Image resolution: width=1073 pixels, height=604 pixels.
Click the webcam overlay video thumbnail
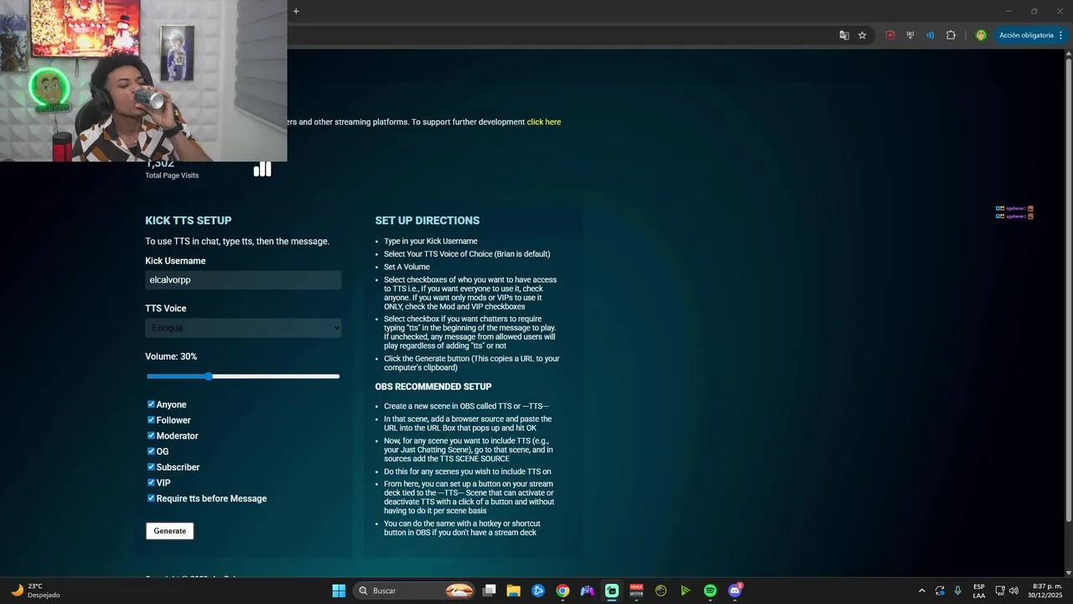tap(143, 81)
